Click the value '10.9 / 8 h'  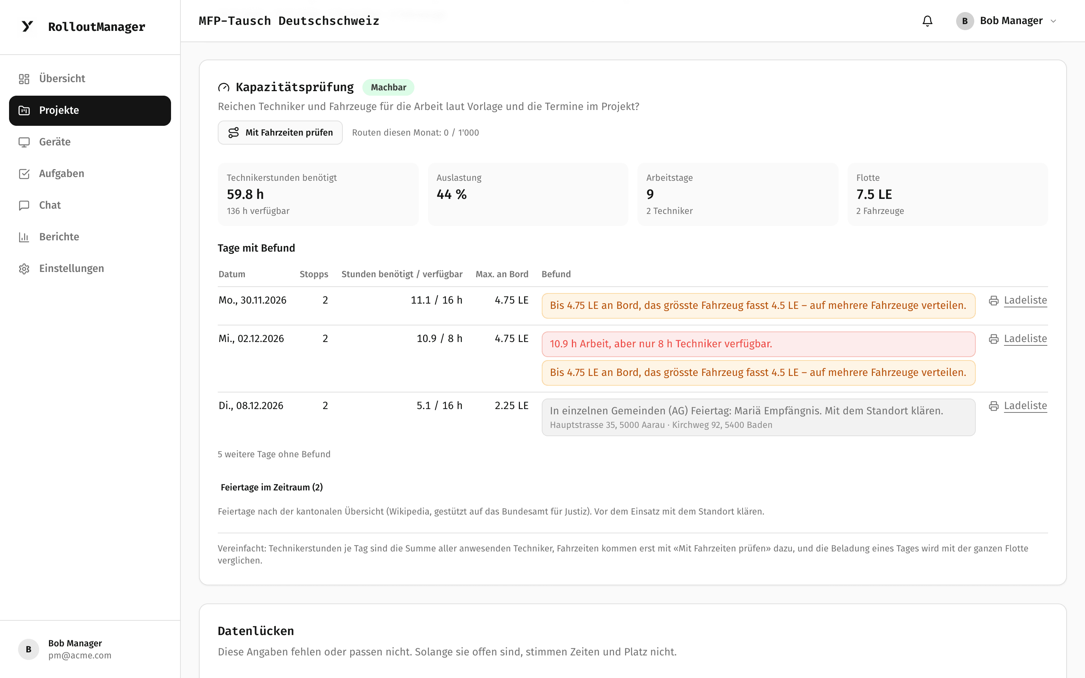coord(439,339)
